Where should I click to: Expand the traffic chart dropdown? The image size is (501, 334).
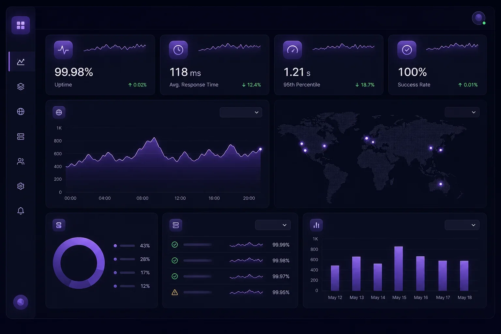tap(241, 112)
